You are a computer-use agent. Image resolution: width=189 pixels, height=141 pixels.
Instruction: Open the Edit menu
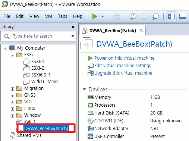(x=20, y=16)
